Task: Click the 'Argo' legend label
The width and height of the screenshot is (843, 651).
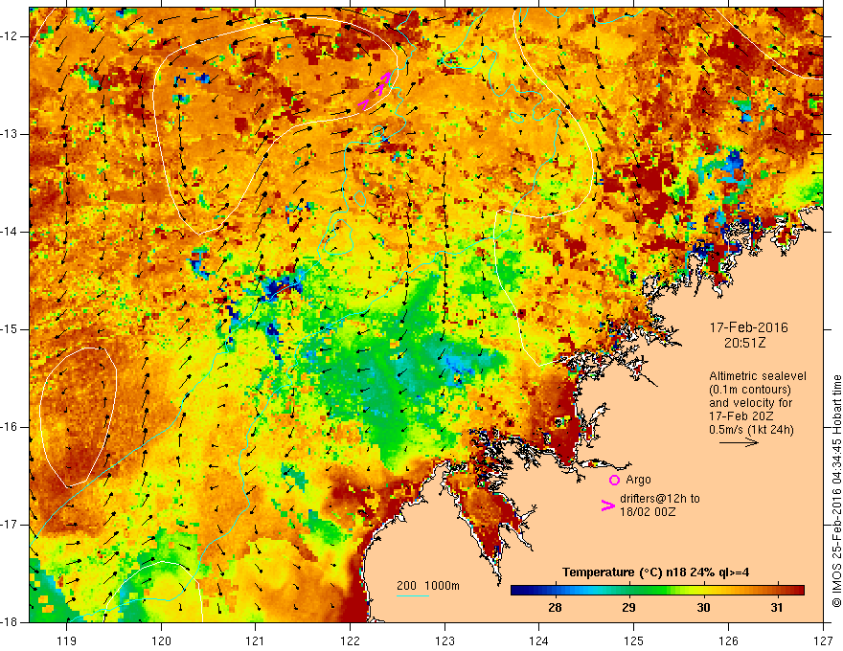Action: (x=638, y=480)
